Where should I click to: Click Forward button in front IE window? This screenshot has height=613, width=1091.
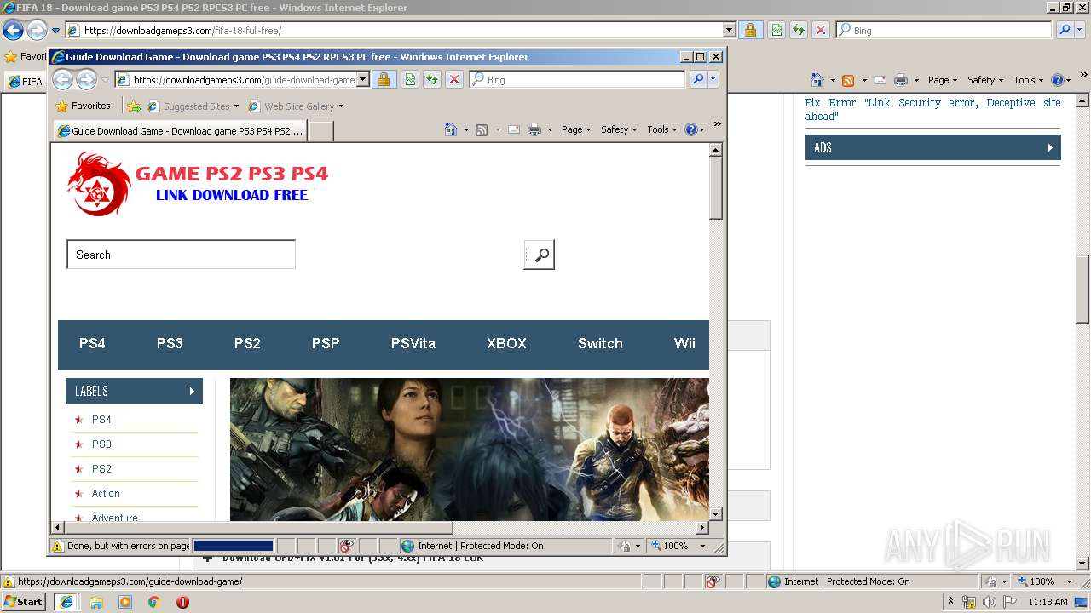(x=86, y=80)
